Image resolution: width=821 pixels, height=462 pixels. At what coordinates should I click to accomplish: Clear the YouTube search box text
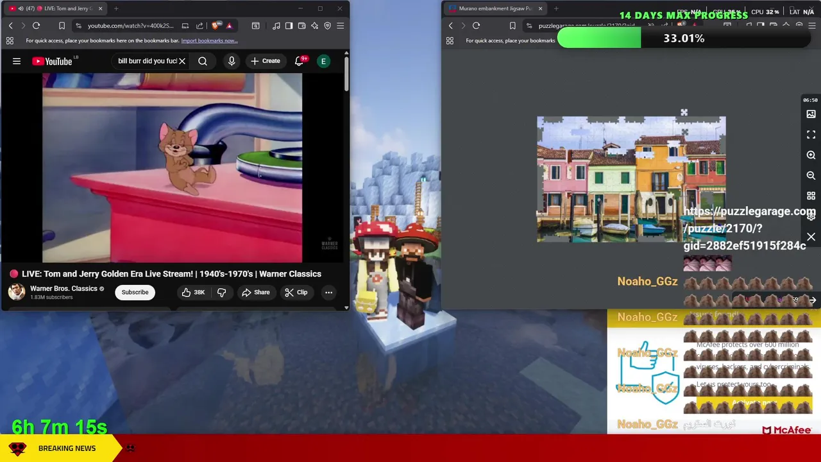[182, 61]
